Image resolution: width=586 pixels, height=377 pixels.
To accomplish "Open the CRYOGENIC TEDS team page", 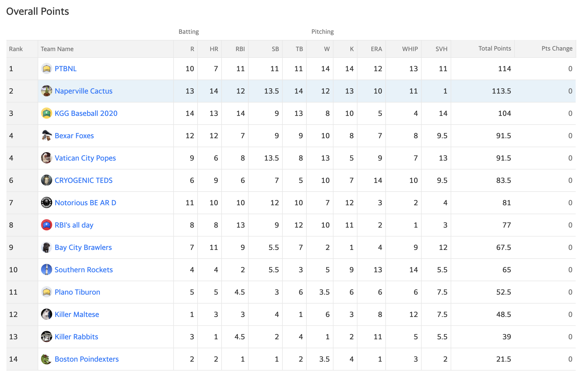I will point(83,180).
